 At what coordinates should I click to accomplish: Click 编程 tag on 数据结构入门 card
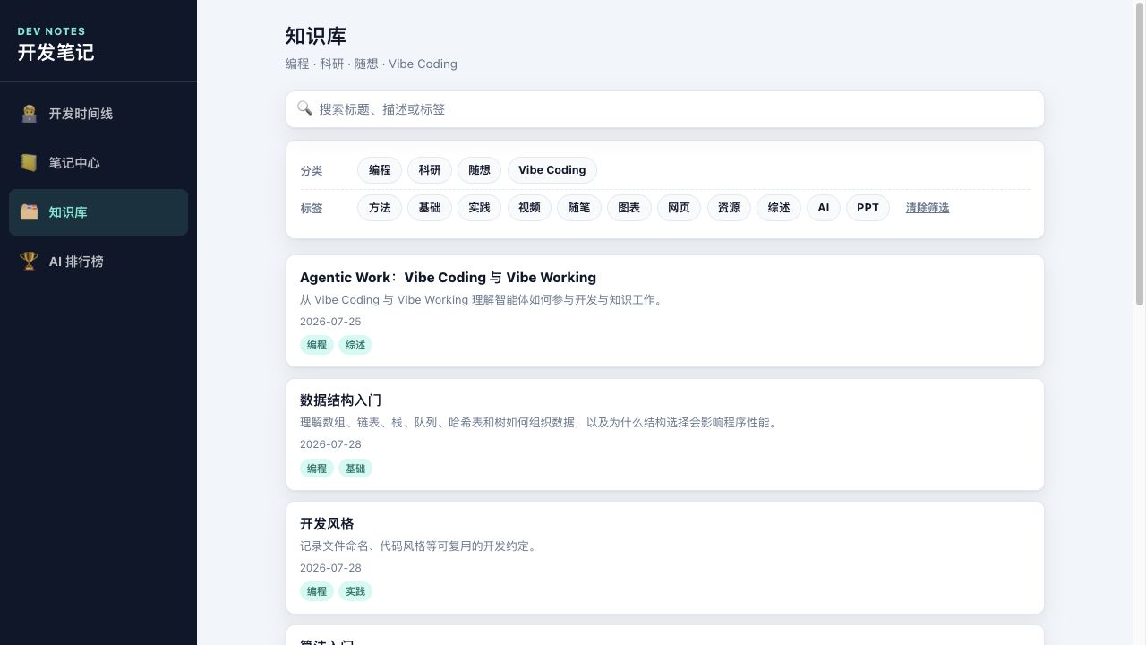point(317,469)
